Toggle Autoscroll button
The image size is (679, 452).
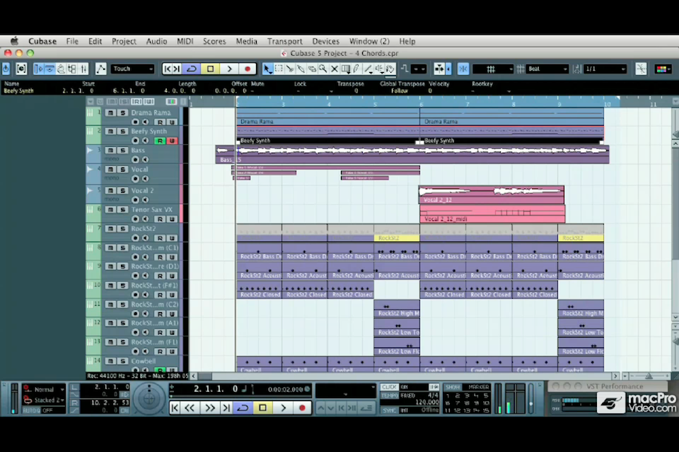click(439, 69)
